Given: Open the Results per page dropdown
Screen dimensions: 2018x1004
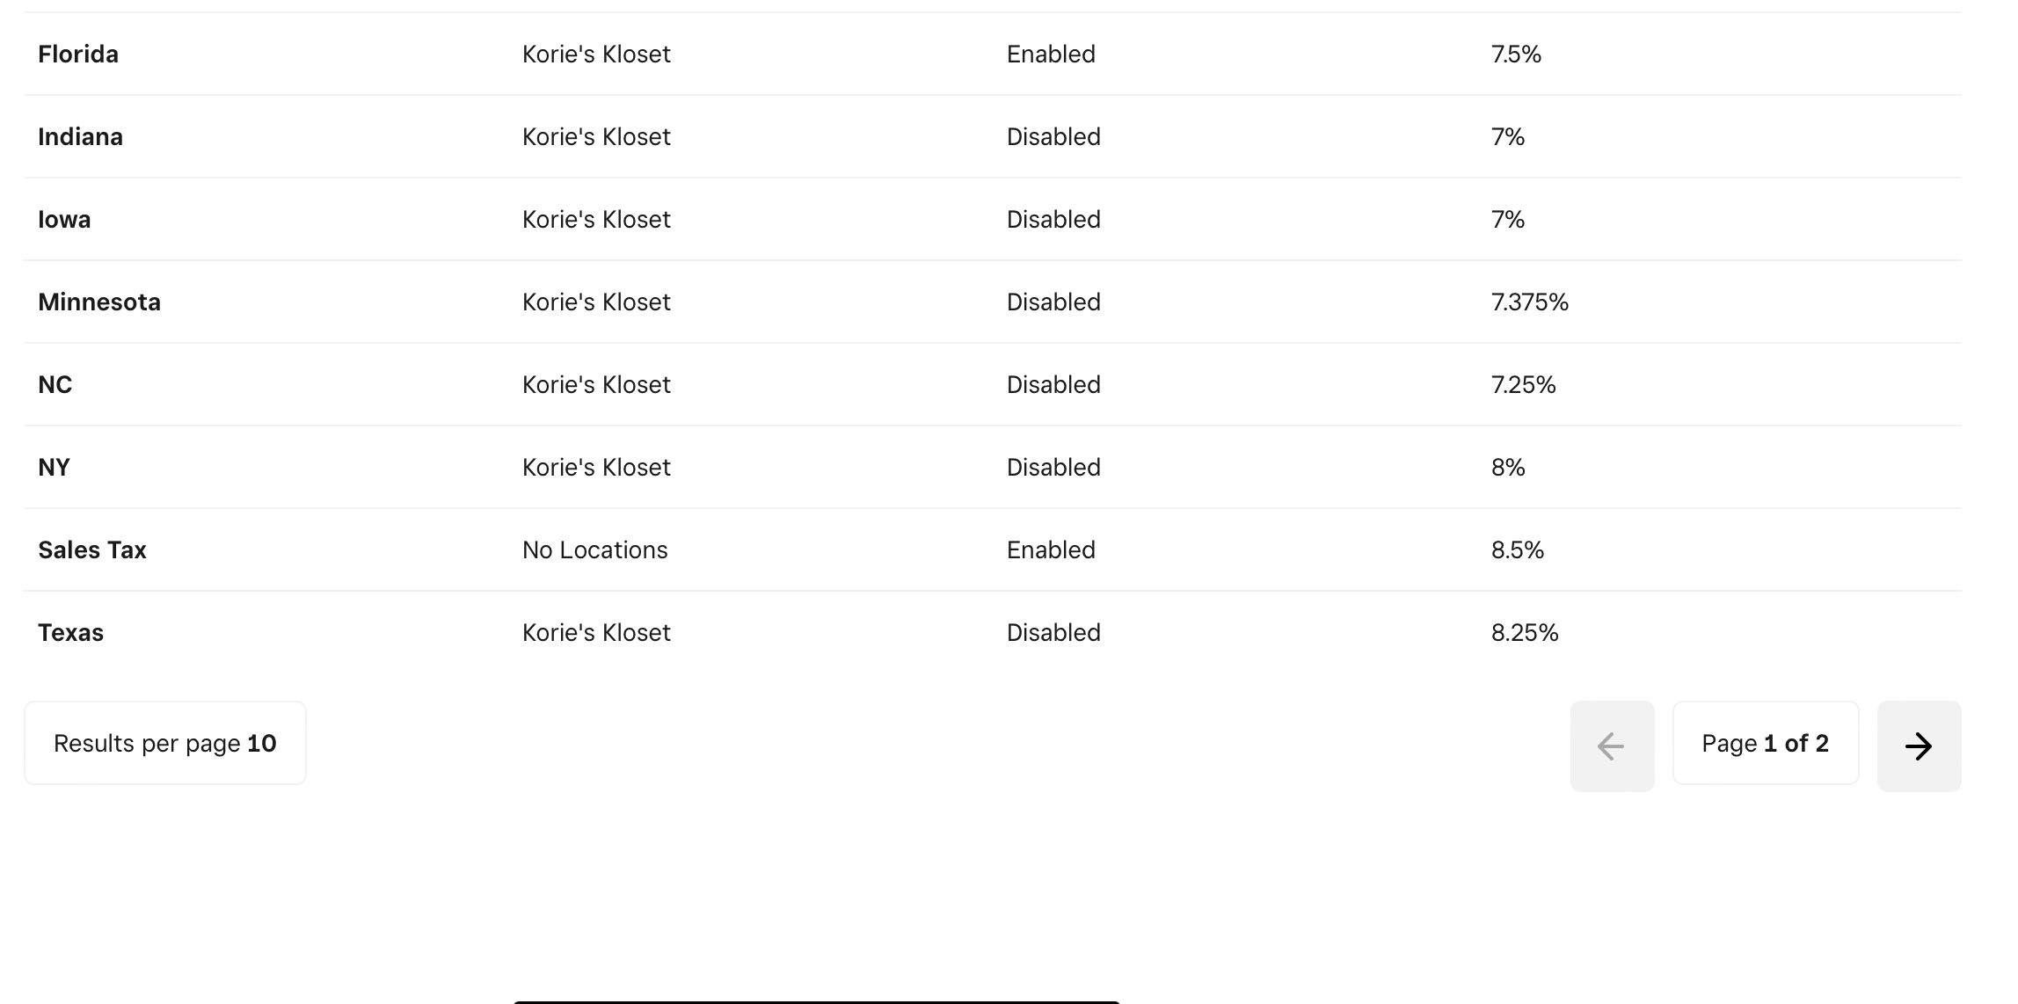Looking at the screenshot, I should tap(165, 743).
